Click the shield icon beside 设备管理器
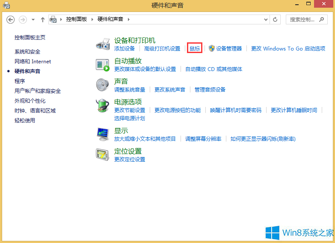Image resolution: width=335 pixels, height=243 pixels. pos(211,48)
